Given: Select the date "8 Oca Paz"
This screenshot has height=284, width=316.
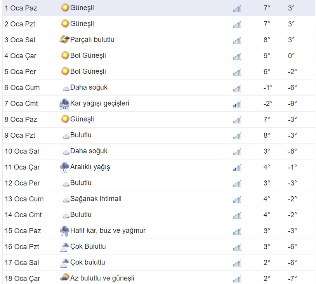Looking at the screenshot, I should pyautogui.click(x=21, y=119).
